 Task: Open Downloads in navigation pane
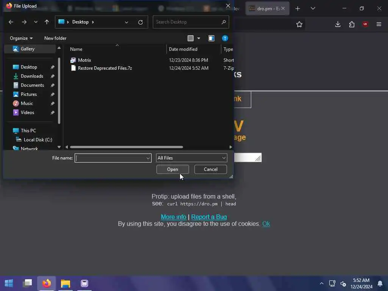coord(32,76)
